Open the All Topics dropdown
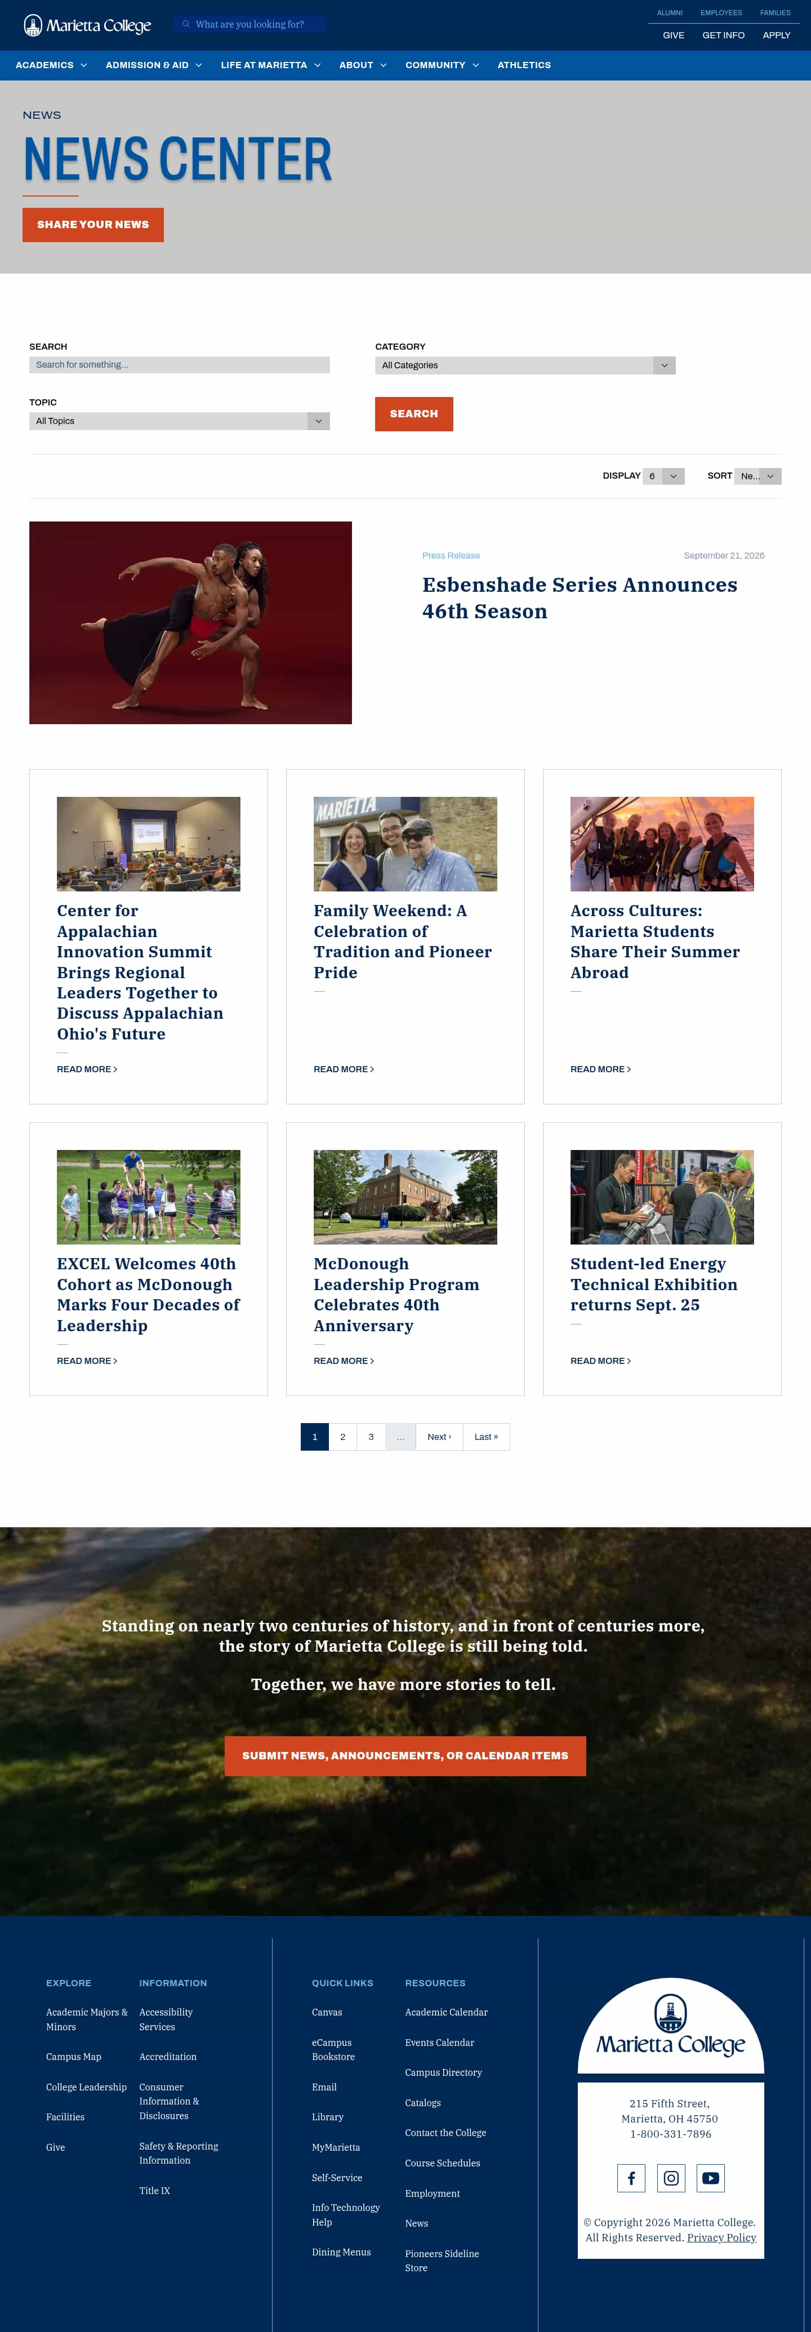 [179, 421]
